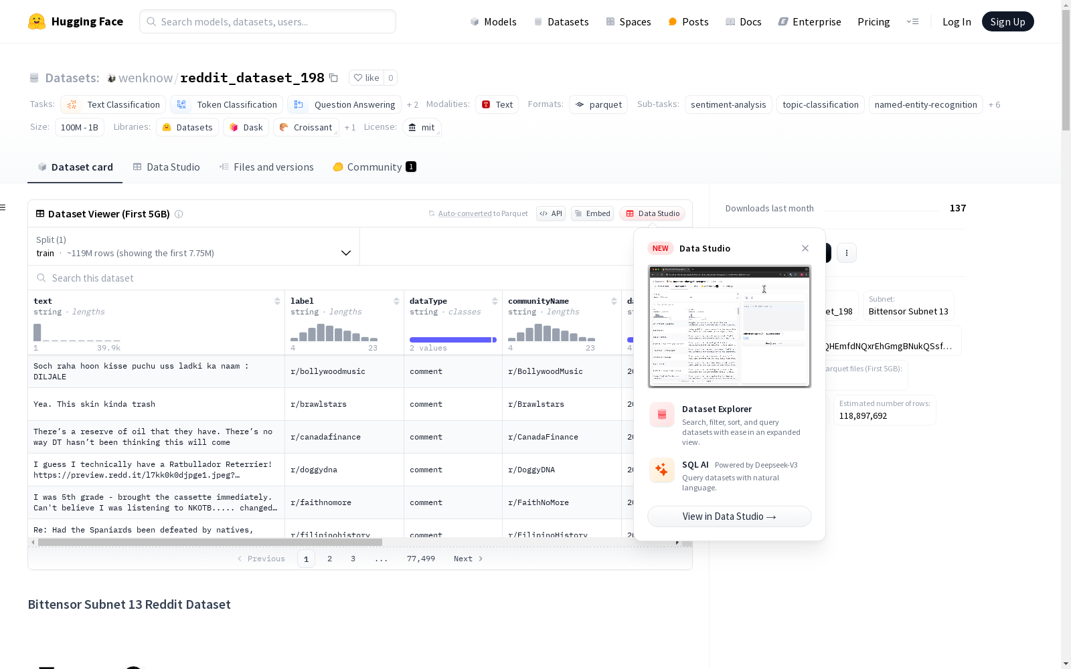This screenshot has width=1071, height=669.
Task: Switch to the Data Studio tab
Action: pos(167,167)
